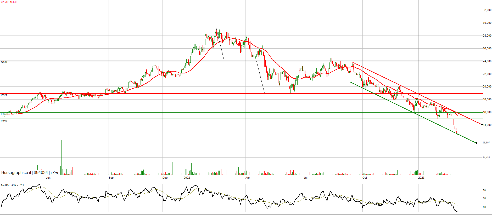Viewport: 492px width, 215px height.
Task: Click the Oct date axis label
Action: (x=365, y=178)
